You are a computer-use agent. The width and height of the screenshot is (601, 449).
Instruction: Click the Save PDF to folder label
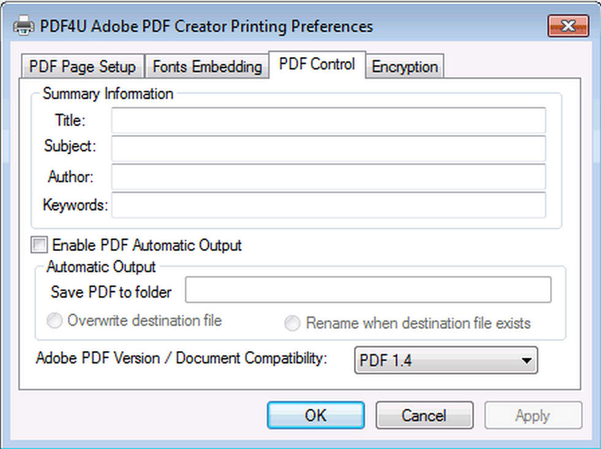111,292
